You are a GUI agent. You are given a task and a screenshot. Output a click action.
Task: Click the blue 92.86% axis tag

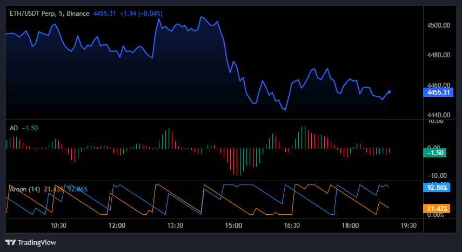pyautogui.click(x=437, y=188)
